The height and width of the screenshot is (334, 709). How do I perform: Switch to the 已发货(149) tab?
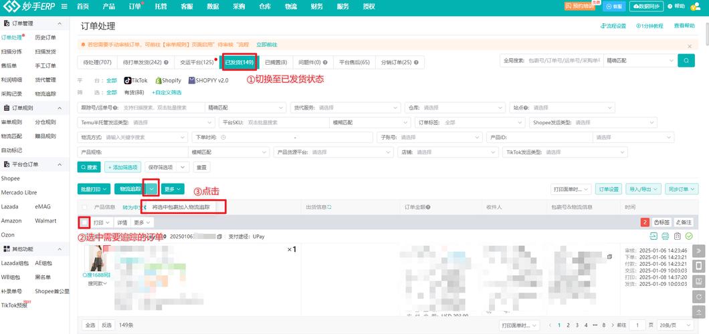[239, 62]
